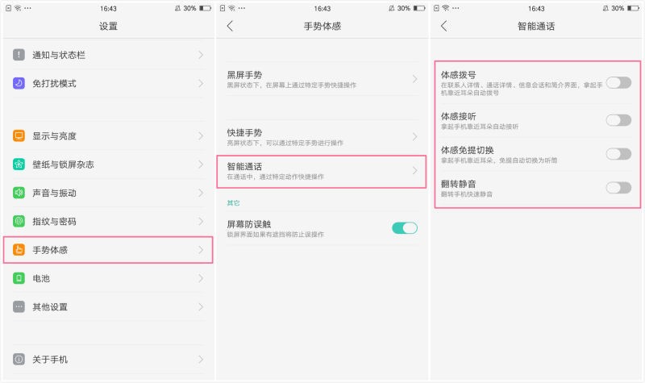Open the 电池 settings row
The width and height of the screenshot is (645, 383).
pos(108,278)
